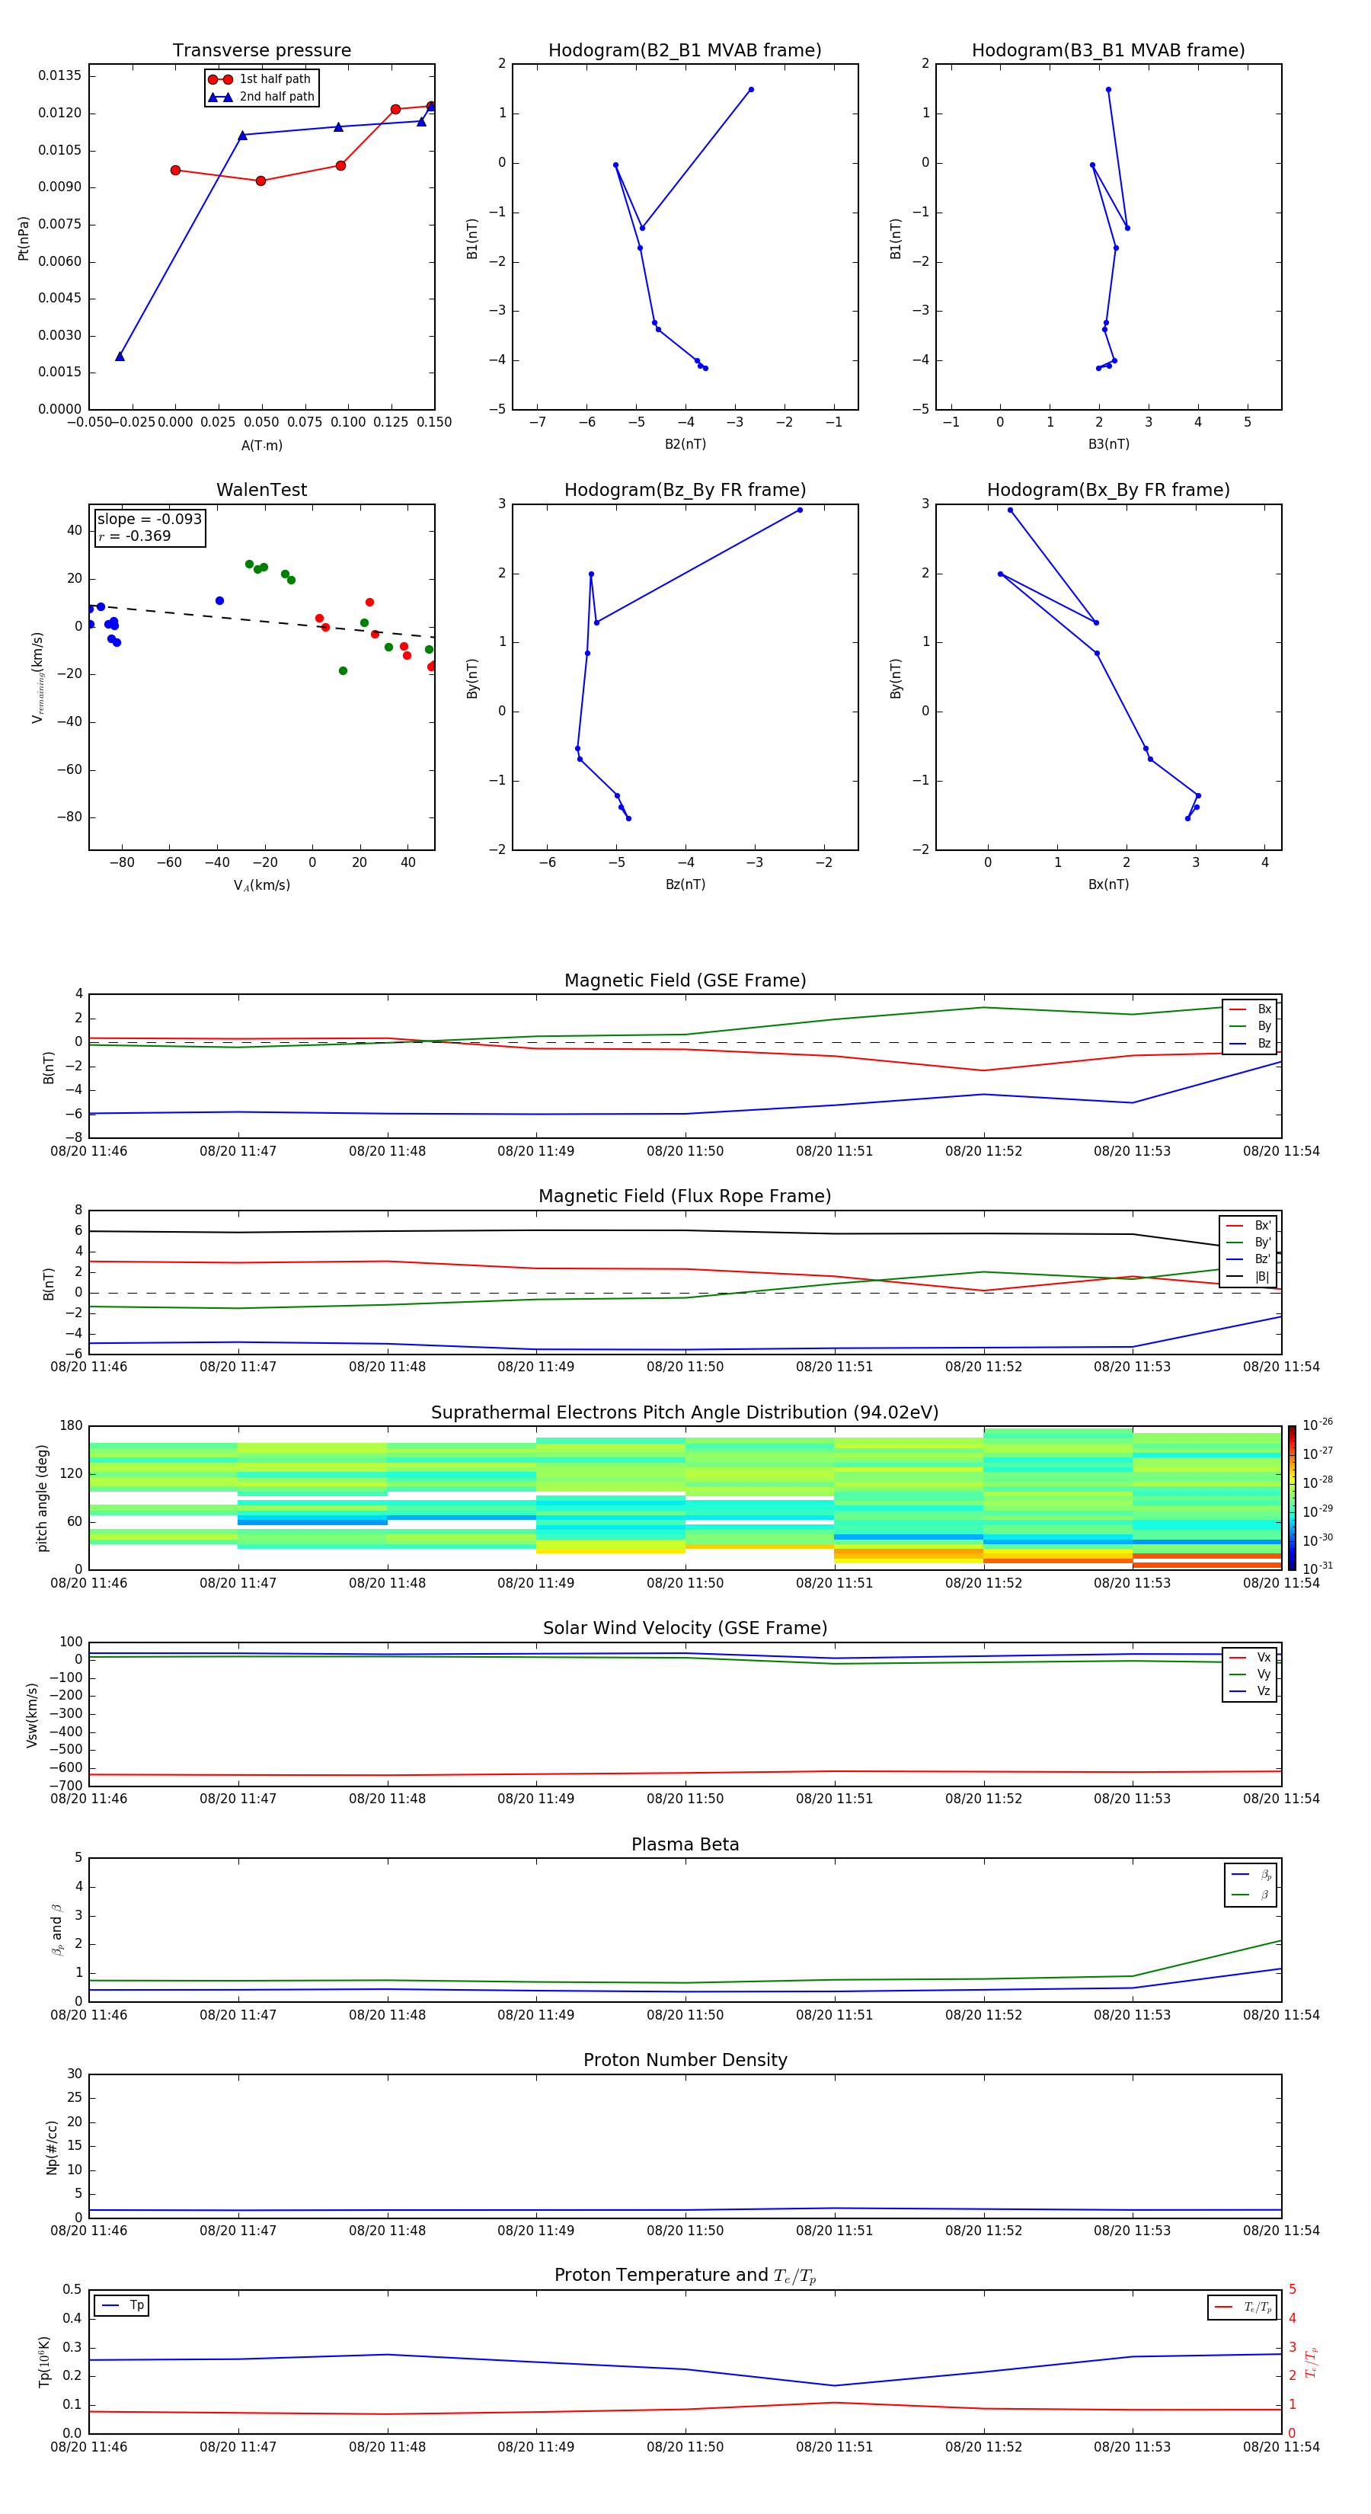Select the Tp legend entry in temperature plot
The height and width of the screenshot is (2514, 1371).
(x=122, y=2305)
